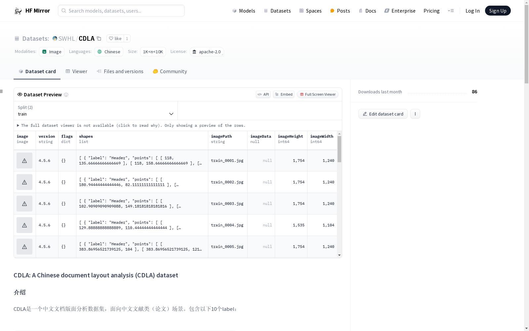Open the Full Screen Viewer

[x=318, y=94]
